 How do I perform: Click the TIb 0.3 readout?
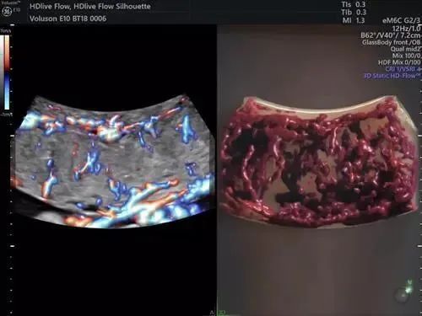[354, 13]
